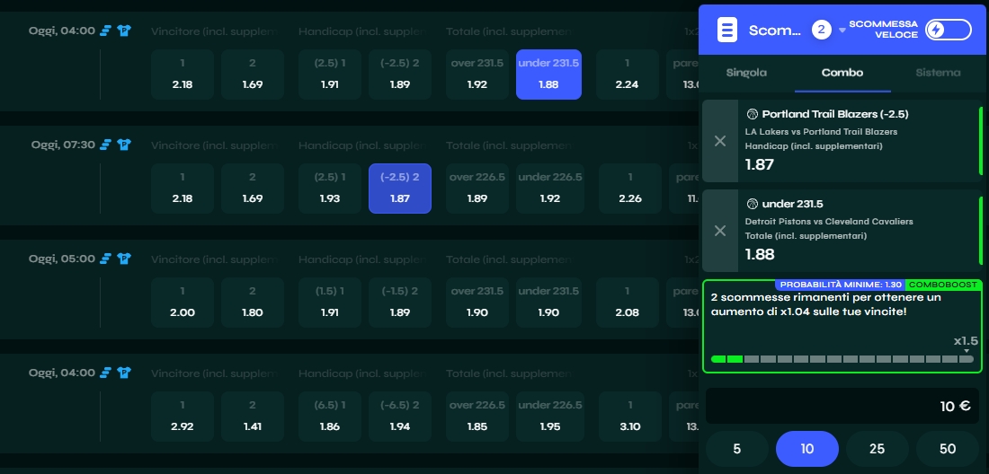The height and width of the screenshot is (474, 989).
Task: Deselect highlighted (-2.5) 2 odds 1.87
Action: coord(400,189)
